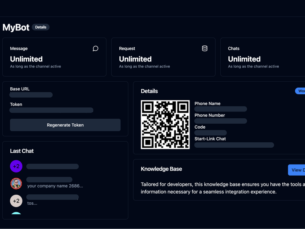Click the purple +2 avatar in Last Chat
Screen dimensions: 305x229
coord(16,166)
